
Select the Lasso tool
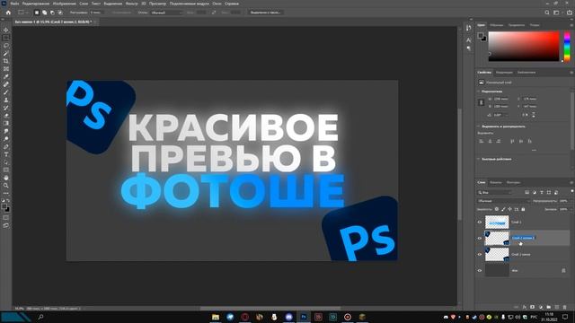pos(6,46)
